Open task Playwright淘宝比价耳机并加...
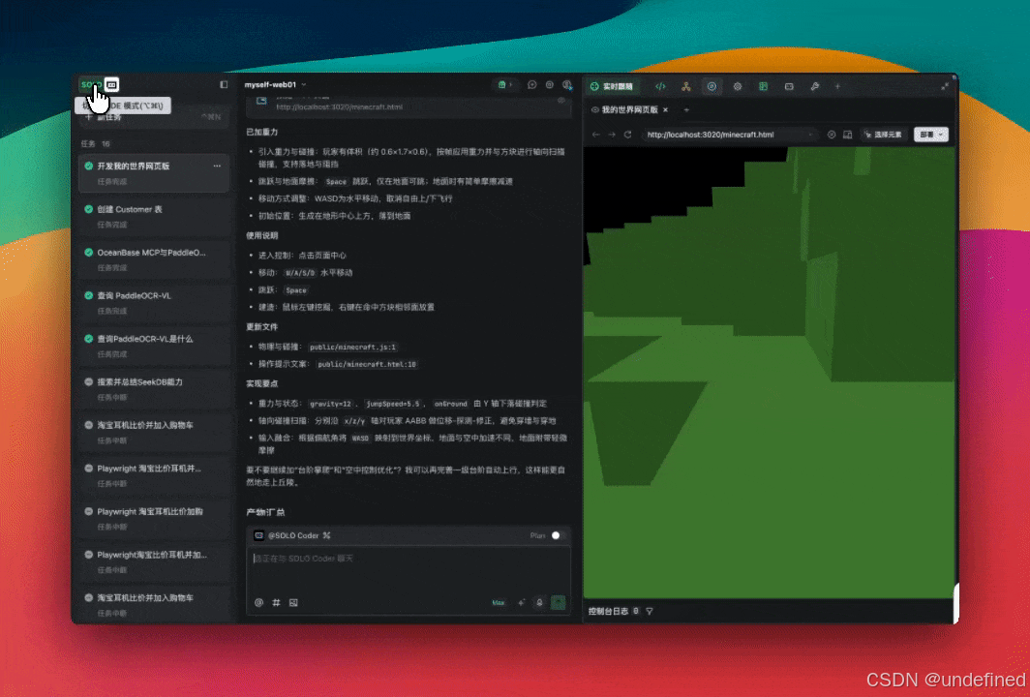The image size is (1030, 697). tap(154, 561)
